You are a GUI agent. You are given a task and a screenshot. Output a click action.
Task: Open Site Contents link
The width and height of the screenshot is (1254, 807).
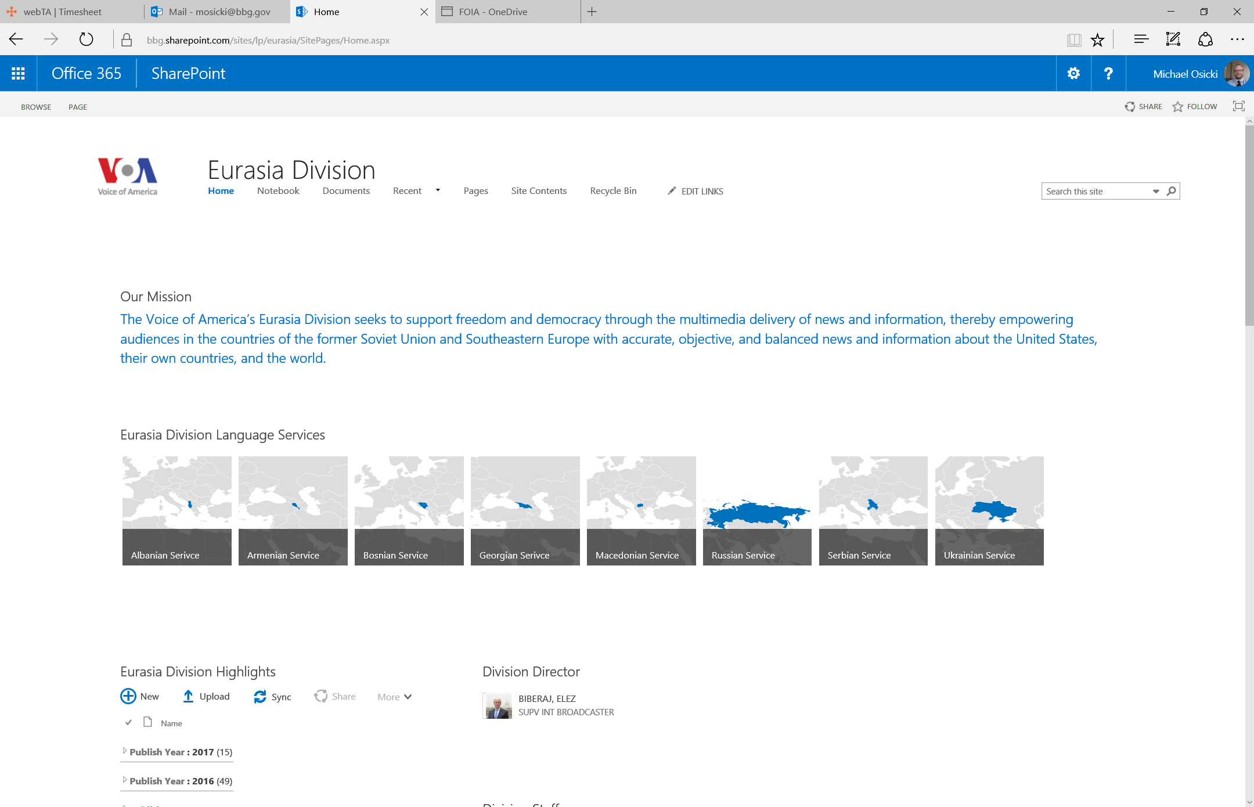539,190
